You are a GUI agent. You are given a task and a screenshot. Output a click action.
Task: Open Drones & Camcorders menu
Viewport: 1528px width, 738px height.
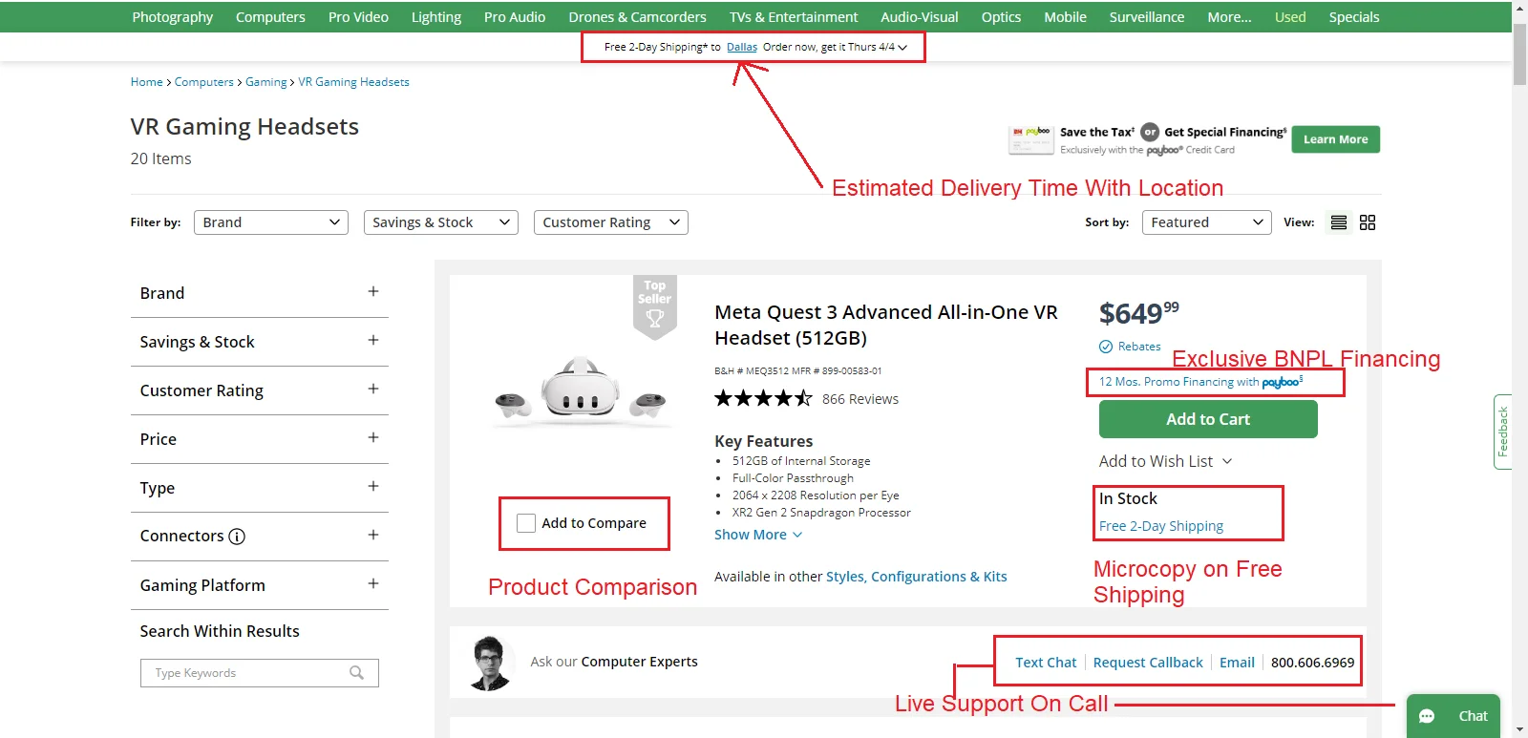point(638,17)
